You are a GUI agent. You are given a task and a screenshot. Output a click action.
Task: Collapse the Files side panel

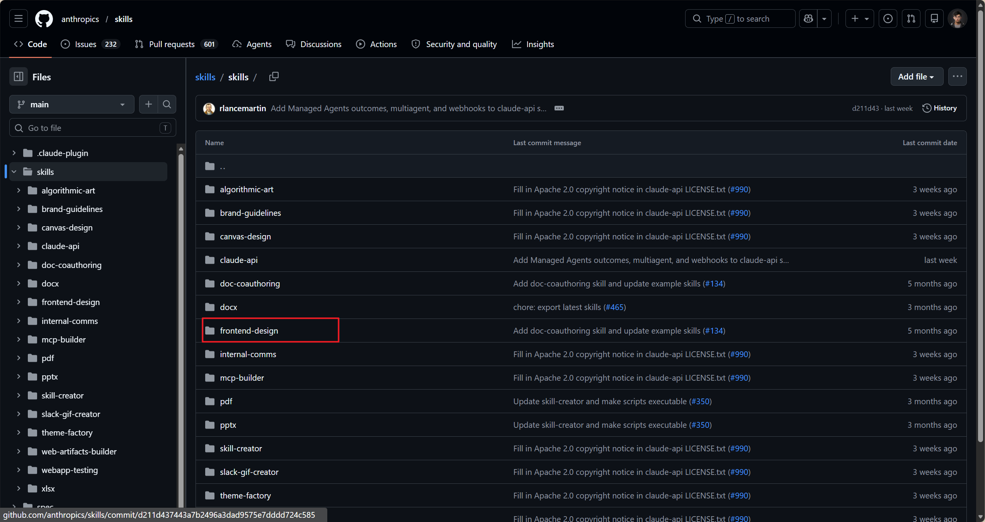pos(19,77)
